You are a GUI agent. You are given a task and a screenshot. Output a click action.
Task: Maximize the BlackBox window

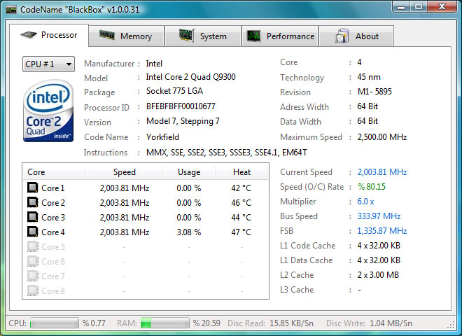(x=419, y=7)
